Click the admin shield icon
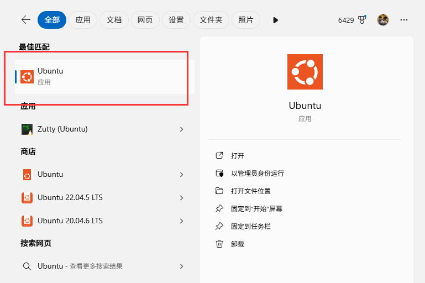Image resolution: width=425 pixels, height=283 pixels. click(x=219, y=173)
